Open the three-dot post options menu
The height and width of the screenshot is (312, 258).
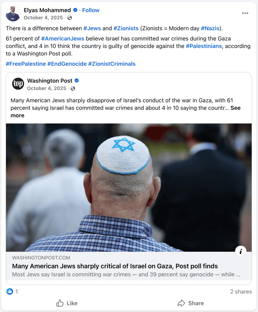[x=245, y=13]
